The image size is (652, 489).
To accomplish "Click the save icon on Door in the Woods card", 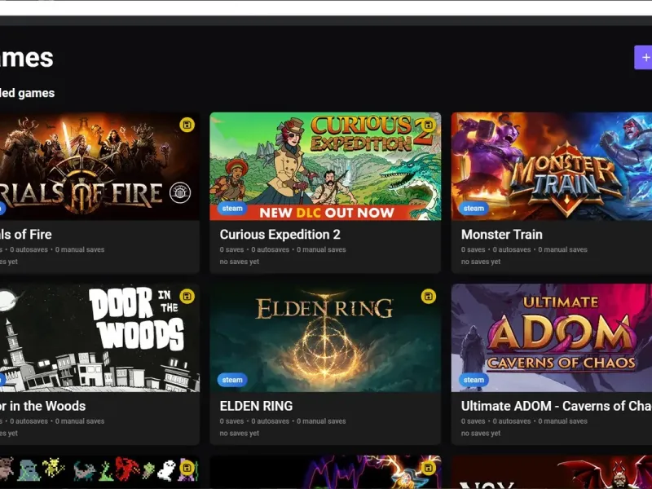I will point(187,297).
